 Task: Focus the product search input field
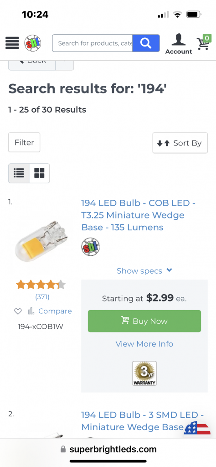(93, 43)
